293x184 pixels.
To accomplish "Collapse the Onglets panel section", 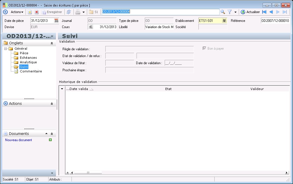I will pos(52,43).
